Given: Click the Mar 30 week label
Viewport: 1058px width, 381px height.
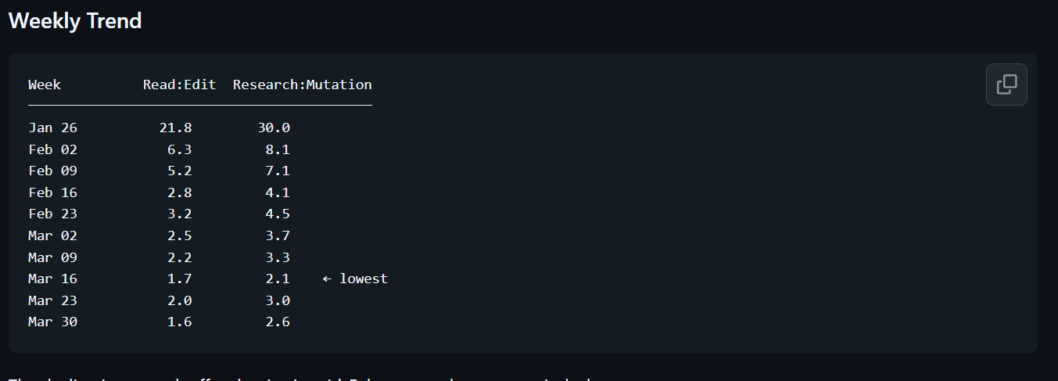Looking at the screenshot, I should pyautogui.click(x=52, y=322).
